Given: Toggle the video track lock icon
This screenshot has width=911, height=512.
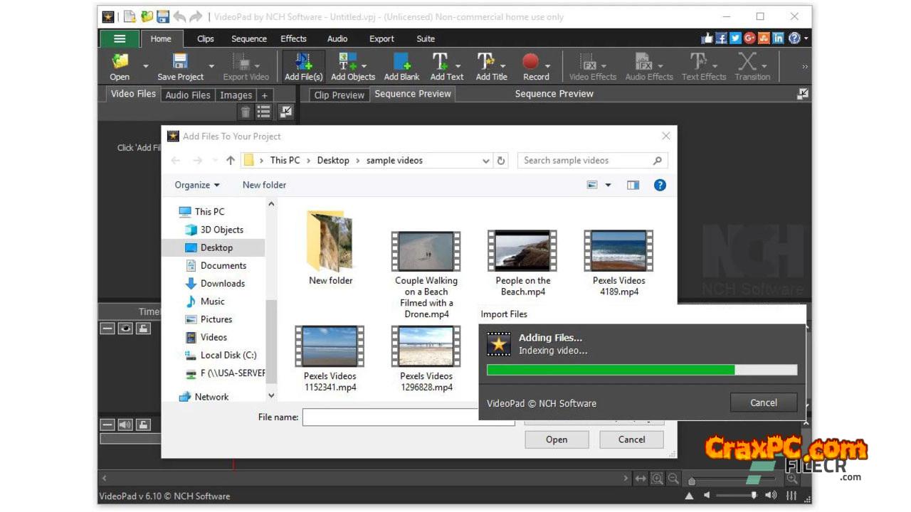Looking at the screenshot, I should 143,329.
